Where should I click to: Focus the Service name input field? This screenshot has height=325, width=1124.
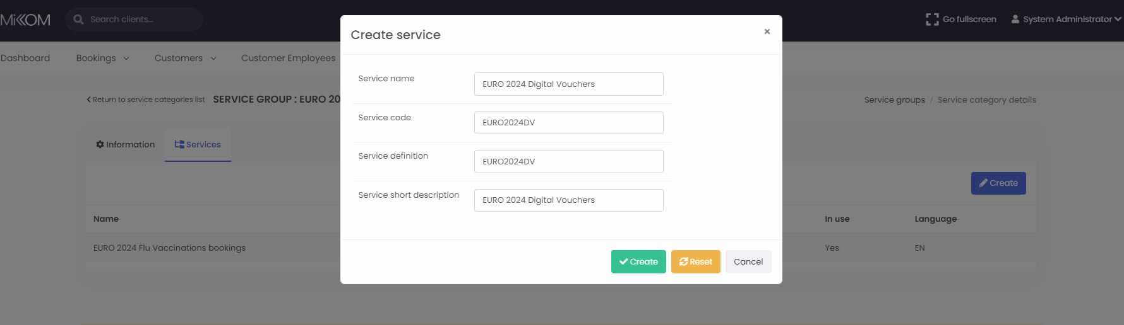(x=568, y=84)
